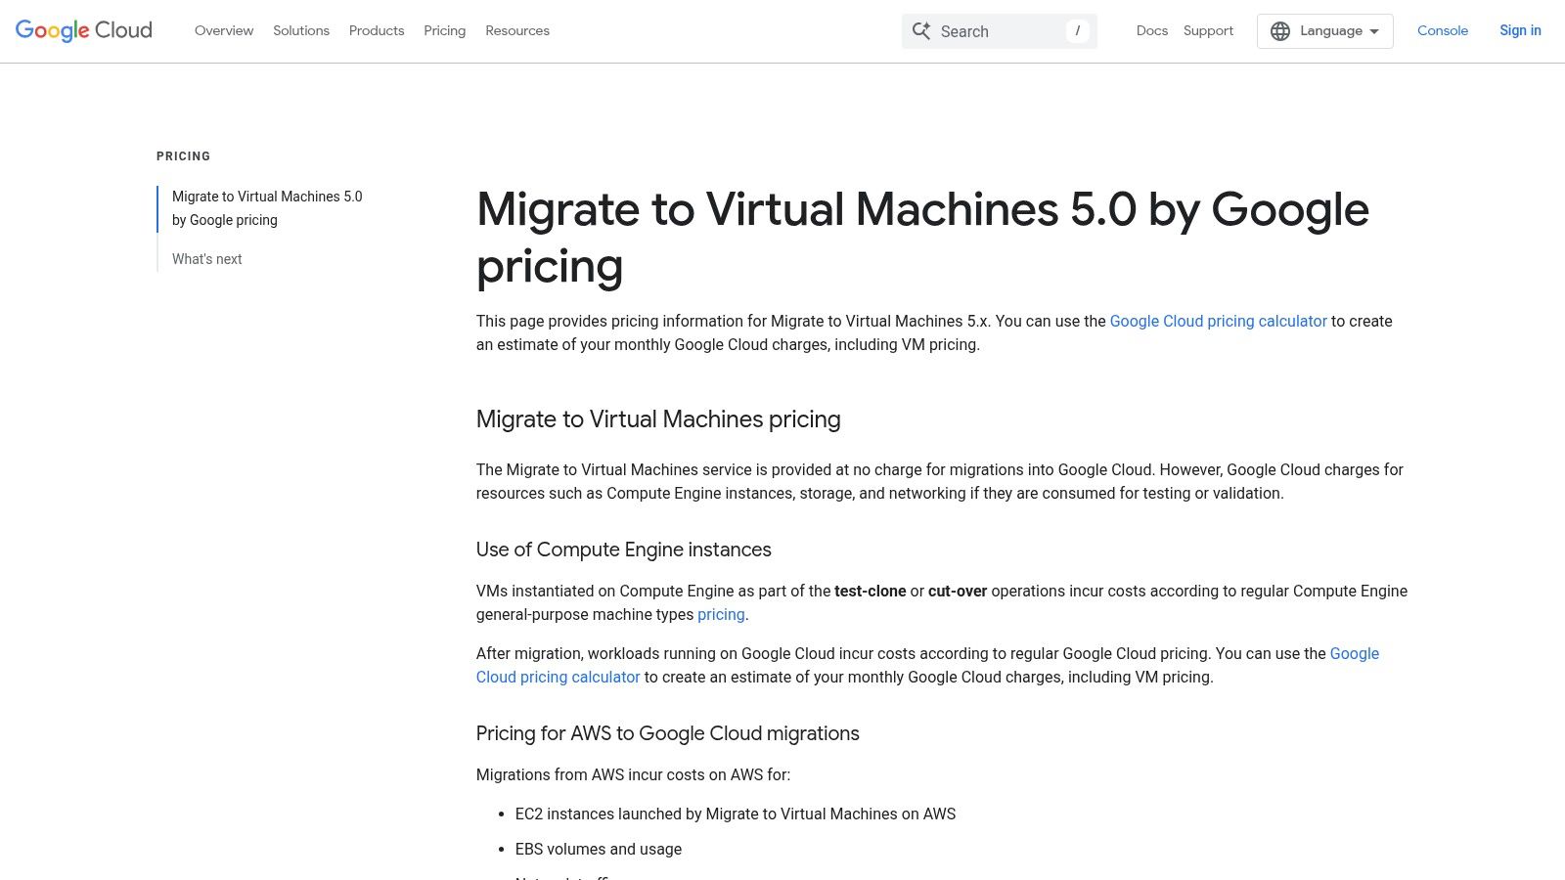Click the pricing link for machine types
Image resolution: width=1565 pixels, height=880 pixels.
tap(721, 614)
